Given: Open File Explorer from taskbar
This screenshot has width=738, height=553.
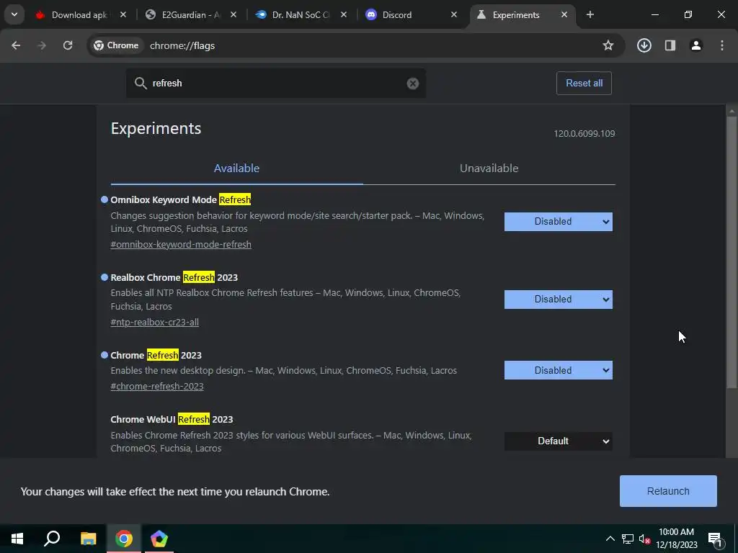Looking at the screenshot, I should (88, 539).
